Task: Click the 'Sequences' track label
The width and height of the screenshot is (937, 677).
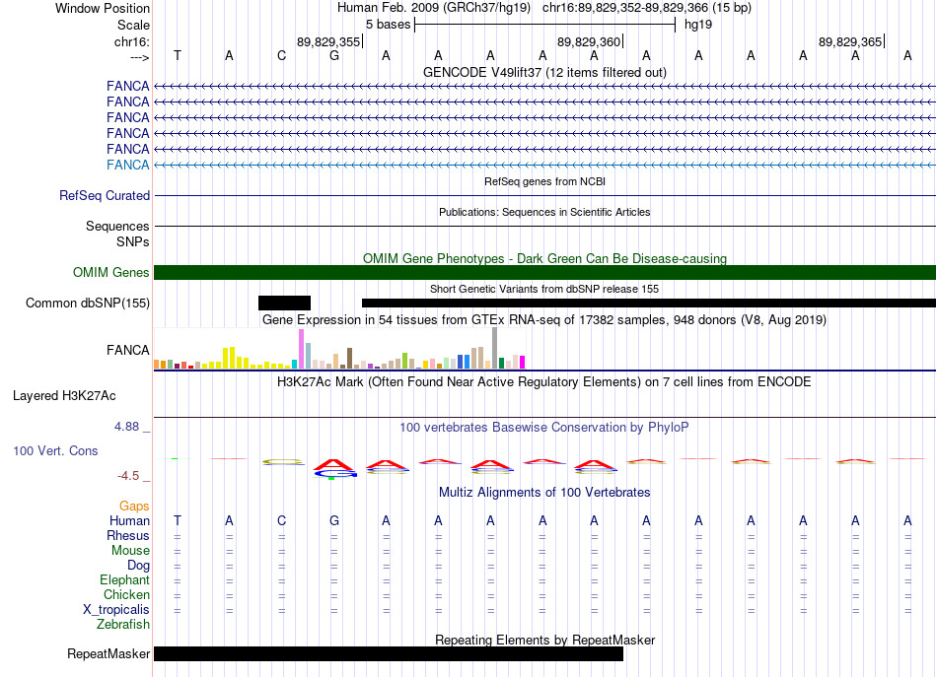Action: tap(117, 226)
